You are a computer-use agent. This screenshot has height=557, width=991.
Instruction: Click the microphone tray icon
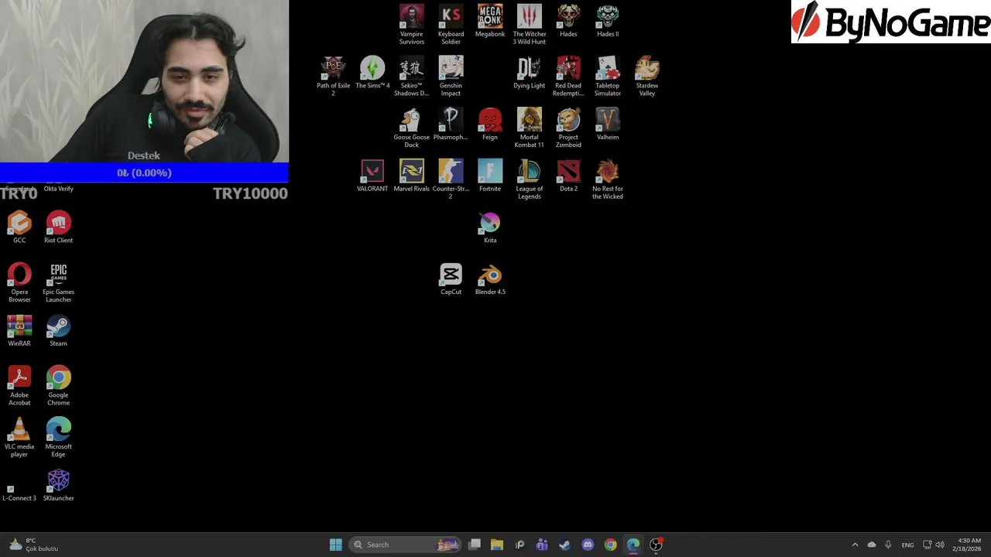click(x=888, y=545)
